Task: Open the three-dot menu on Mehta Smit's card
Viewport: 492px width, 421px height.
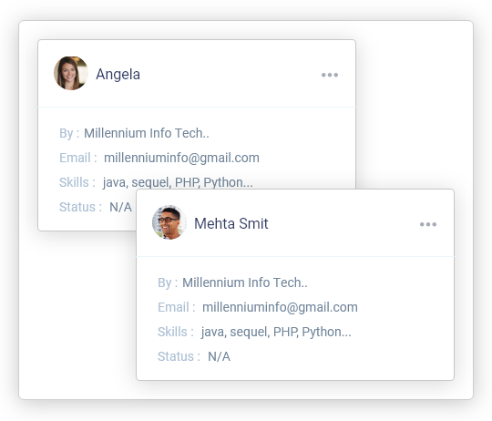Action: [428, 224]
